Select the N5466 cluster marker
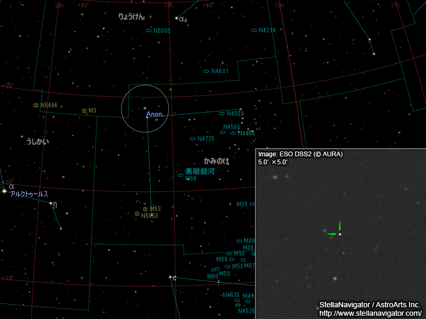Viewport: 426px width, 319px height. click(x=36, y=105)
